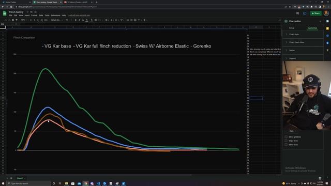This screenshot has width=331, height=186.
Task: Open the comment history icon
Action: coord(297,13)
